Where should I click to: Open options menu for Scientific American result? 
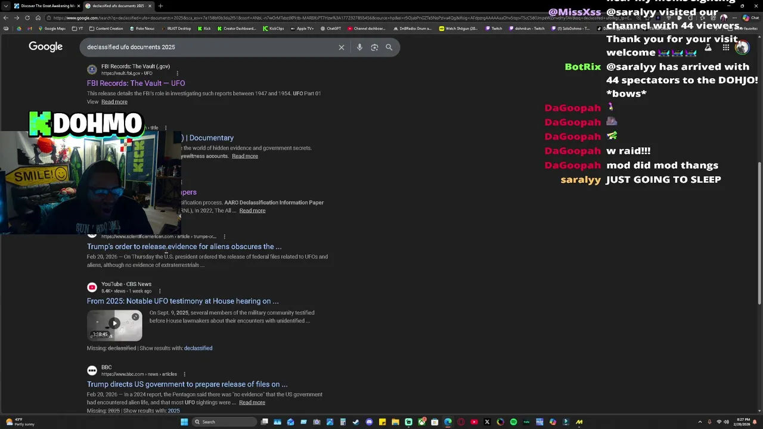pyautogui.click(x=224, y=237)
